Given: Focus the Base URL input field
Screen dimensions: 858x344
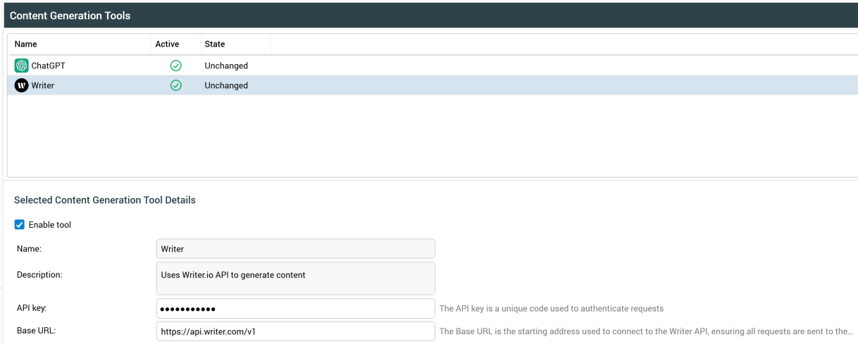Looking at the screenshot, I should click(295, 331).
